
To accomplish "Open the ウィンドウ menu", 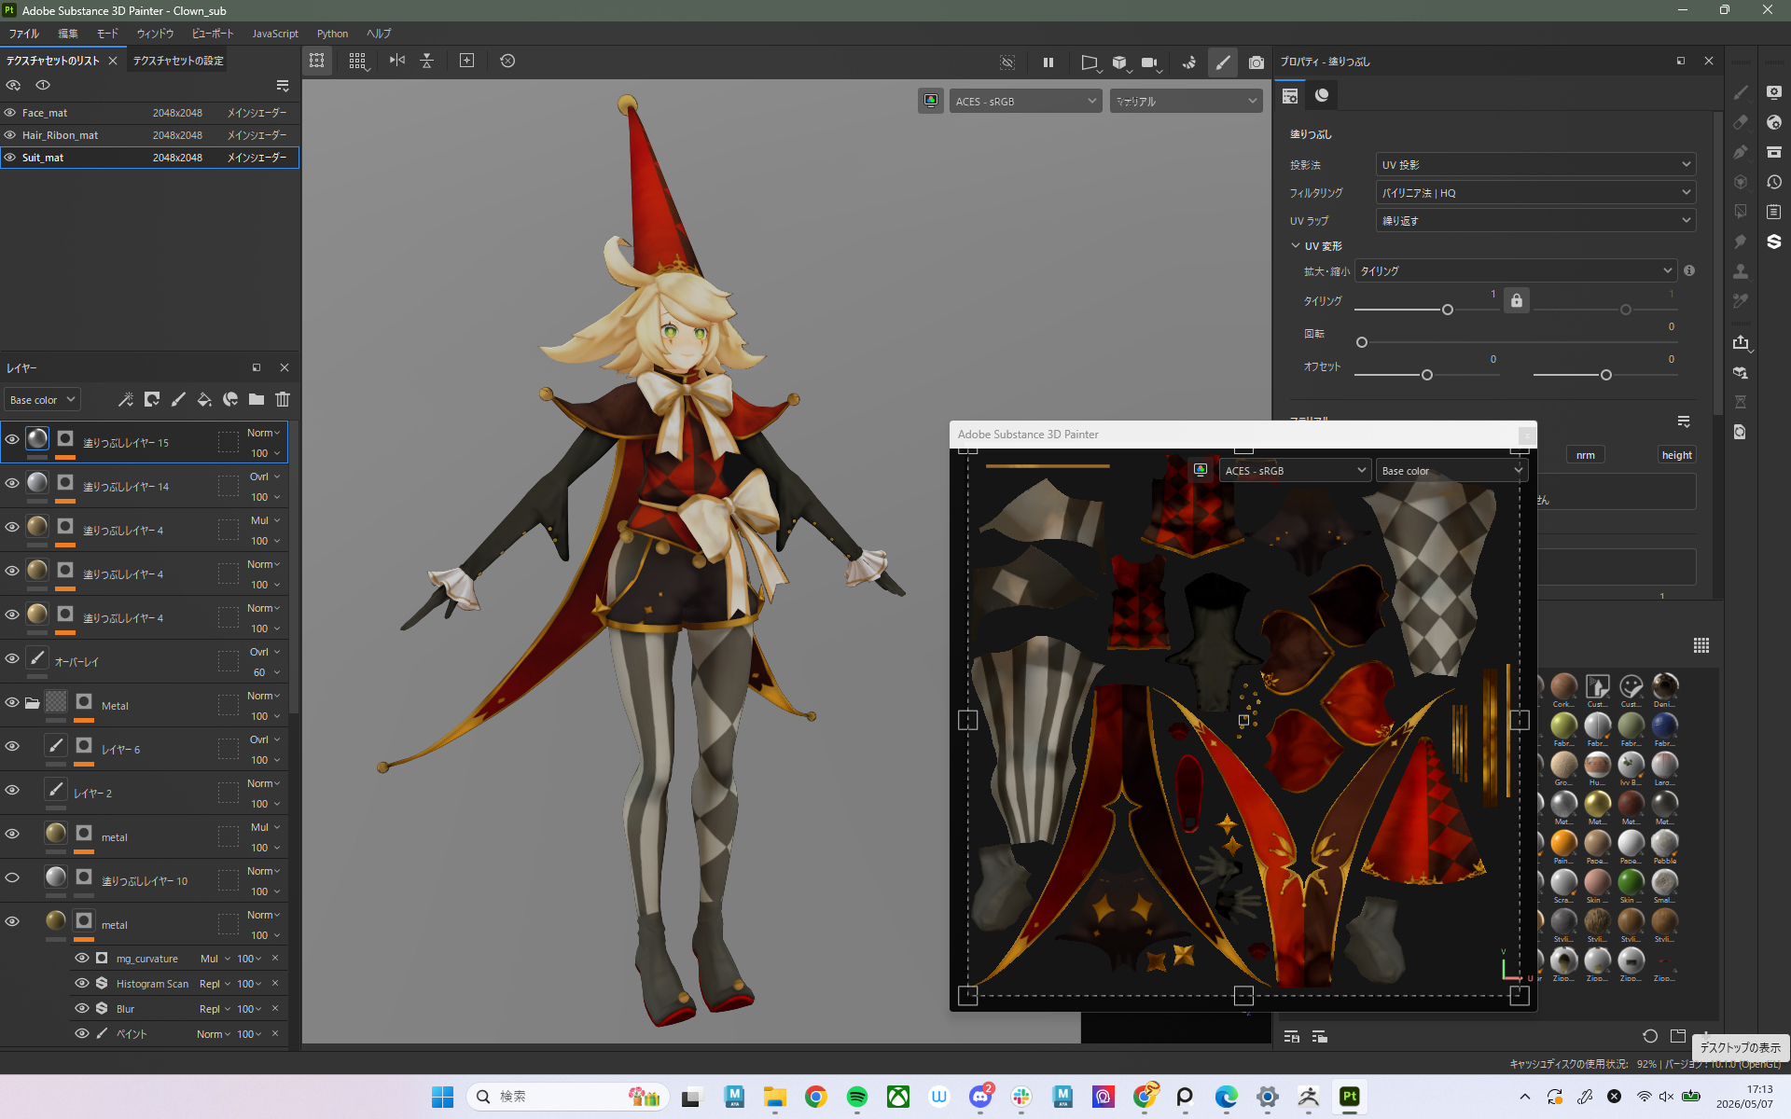I will coord(155,34).
